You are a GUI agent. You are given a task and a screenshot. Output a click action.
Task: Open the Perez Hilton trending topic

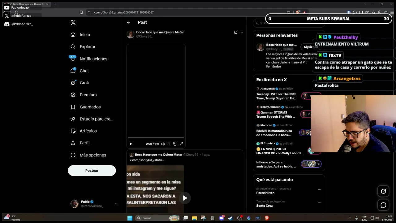[x=265, y=193]
